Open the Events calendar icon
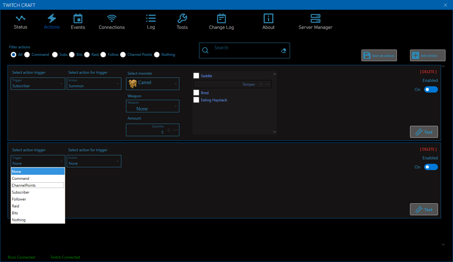The image size is (453, 262). 78,19
